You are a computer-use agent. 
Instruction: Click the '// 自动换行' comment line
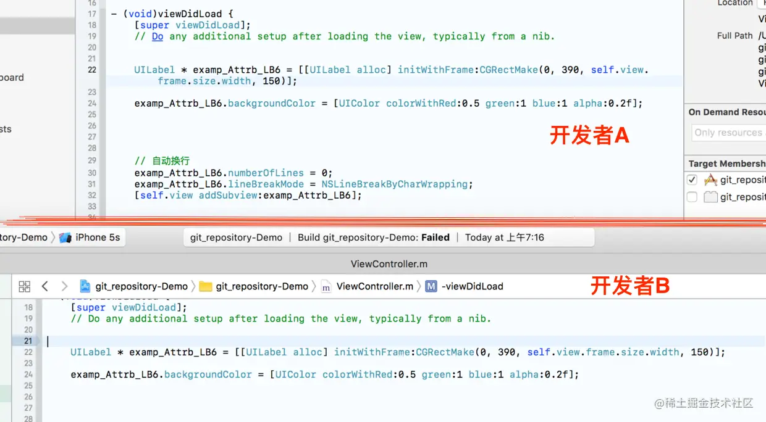tap(162, 161)
